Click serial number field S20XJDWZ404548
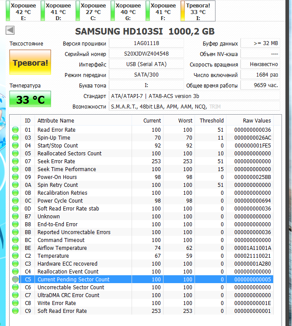 pyautogui.click(x=146, y=54)
